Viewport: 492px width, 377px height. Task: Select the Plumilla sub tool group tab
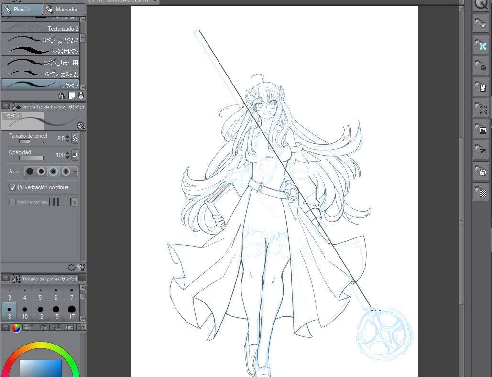(x=22, y=10)
